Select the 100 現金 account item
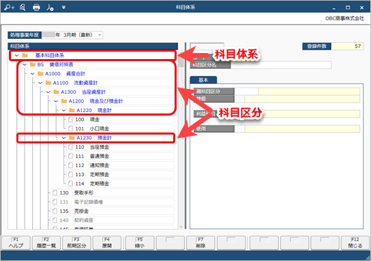 121,120
